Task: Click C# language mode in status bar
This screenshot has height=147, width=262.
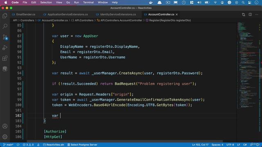Action: pos(245,145)
